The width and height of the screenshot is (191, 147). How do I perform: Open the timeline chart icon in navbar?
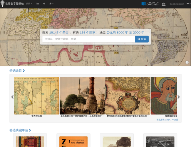click(38, 4)
